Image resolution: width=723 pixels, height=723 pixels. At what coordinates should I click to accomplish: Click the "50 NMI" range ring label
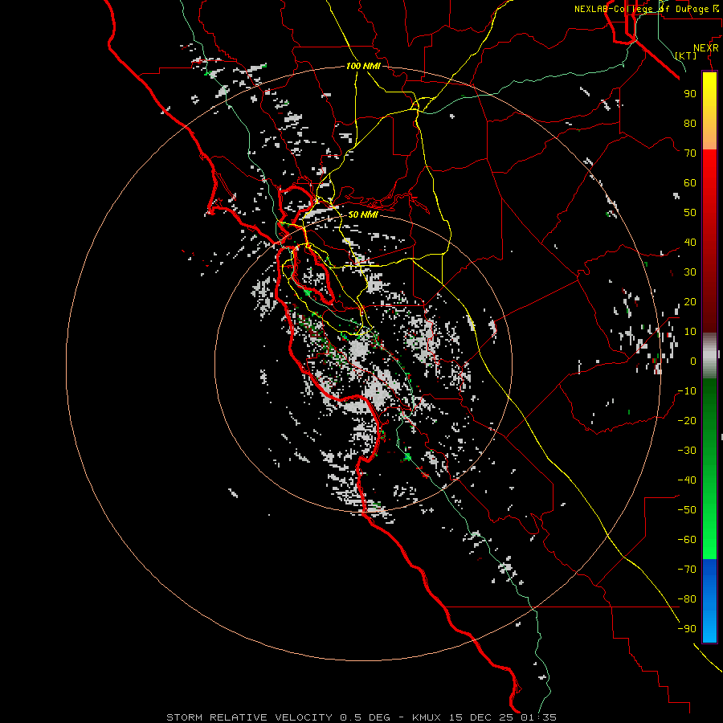click(x=362, y=214)
